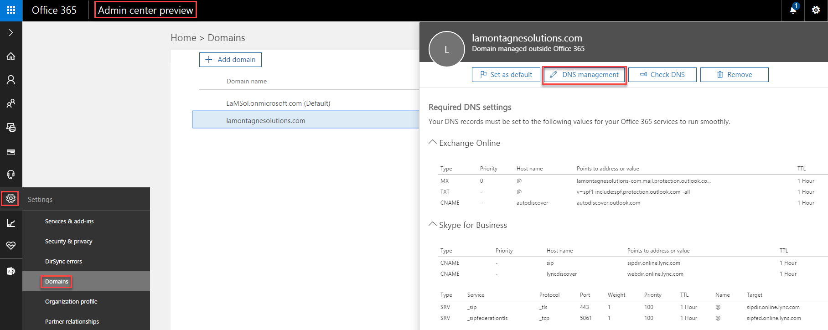
Task: Select the v=spf1 TXT record value
Action: coord(633,192)
